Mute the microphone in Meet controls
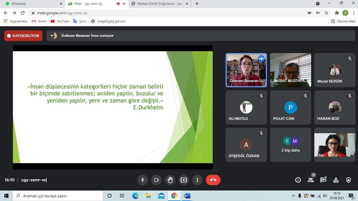 (142, 180)
